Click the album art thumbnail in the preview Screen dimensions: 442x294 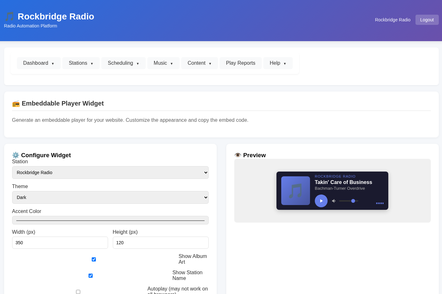[295, 190]
